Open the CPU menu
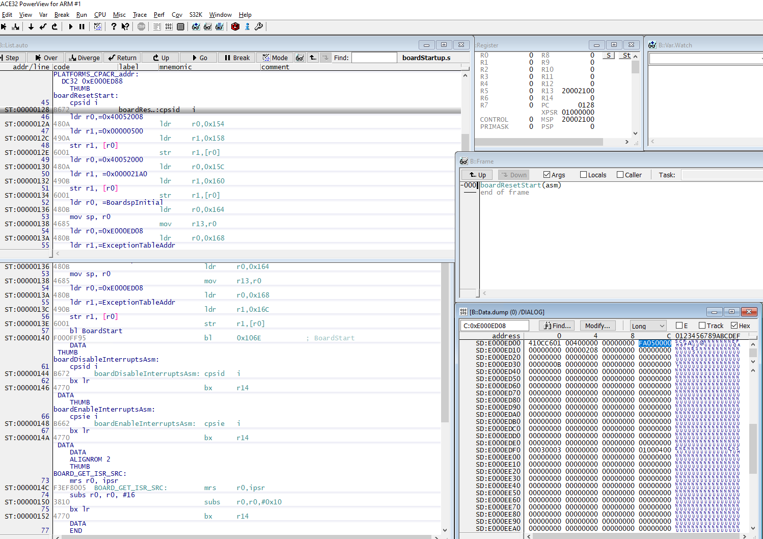763x539 pixels. (x=100, y=15)
